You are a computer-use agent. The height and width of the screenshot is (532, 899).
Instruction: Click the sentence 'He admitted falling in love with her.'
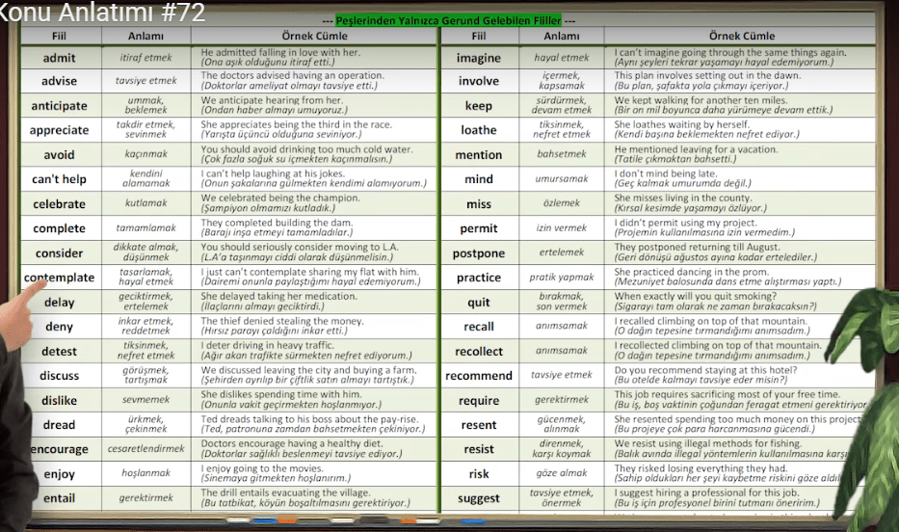pos(280,52)
